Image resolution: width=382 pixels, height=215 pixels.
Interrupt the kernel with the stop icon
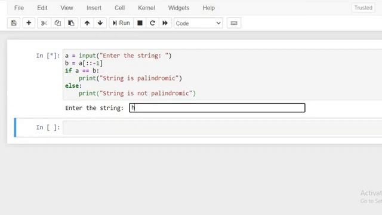point(140,23)
